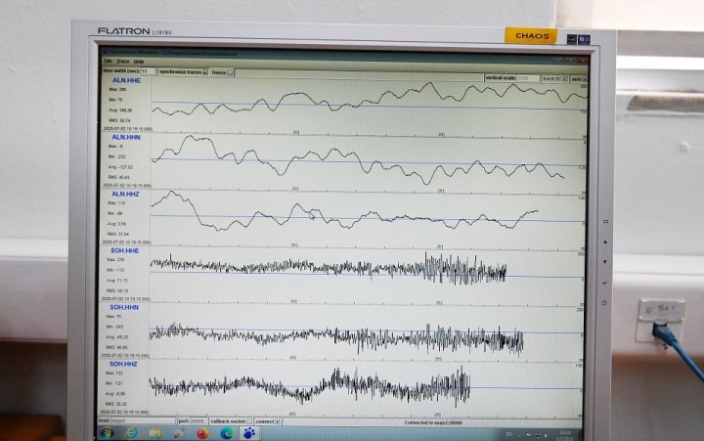Open File Explorer folder in taskbar
Screen dimensions: 704x441
coord(154,432)
